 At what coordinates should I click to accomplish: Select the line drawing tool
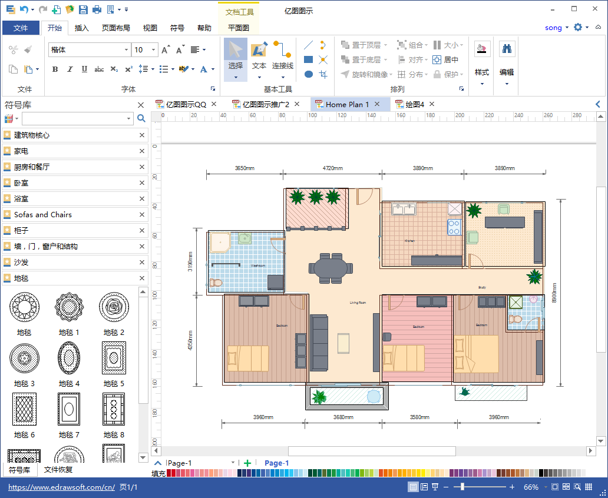click(308, 45)
